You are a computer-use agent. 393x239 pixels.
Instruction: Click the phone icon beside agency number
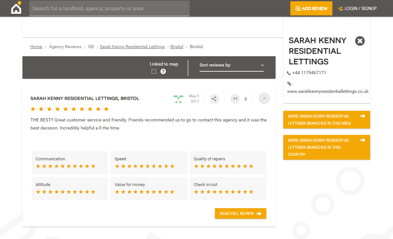[289, 73]
